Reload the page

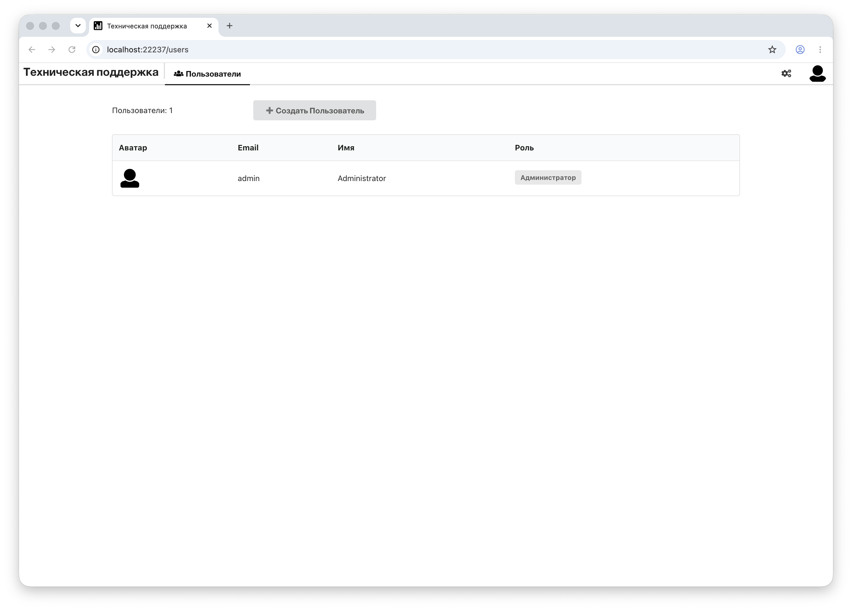72,50
